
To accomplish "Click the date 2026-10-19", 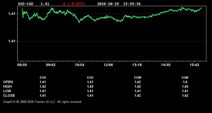I will tap(108, 4).
